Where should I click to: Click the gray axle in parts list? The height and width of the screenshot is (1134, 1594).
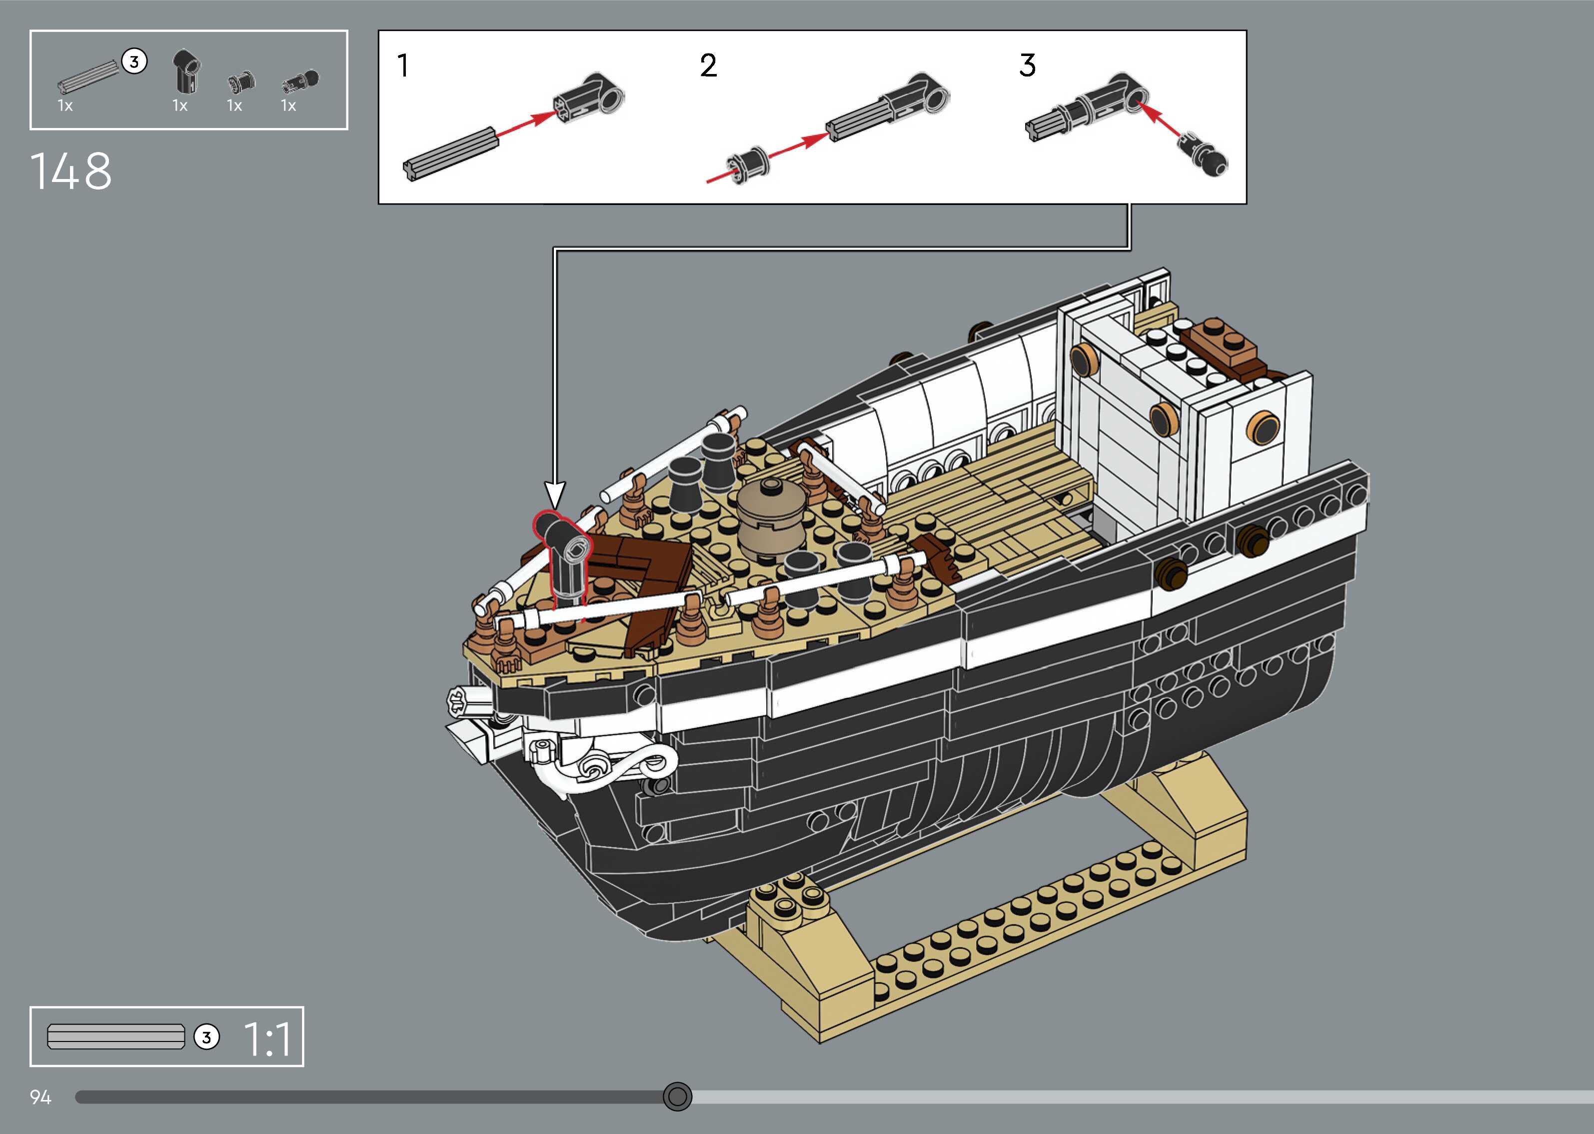[88, 77]
